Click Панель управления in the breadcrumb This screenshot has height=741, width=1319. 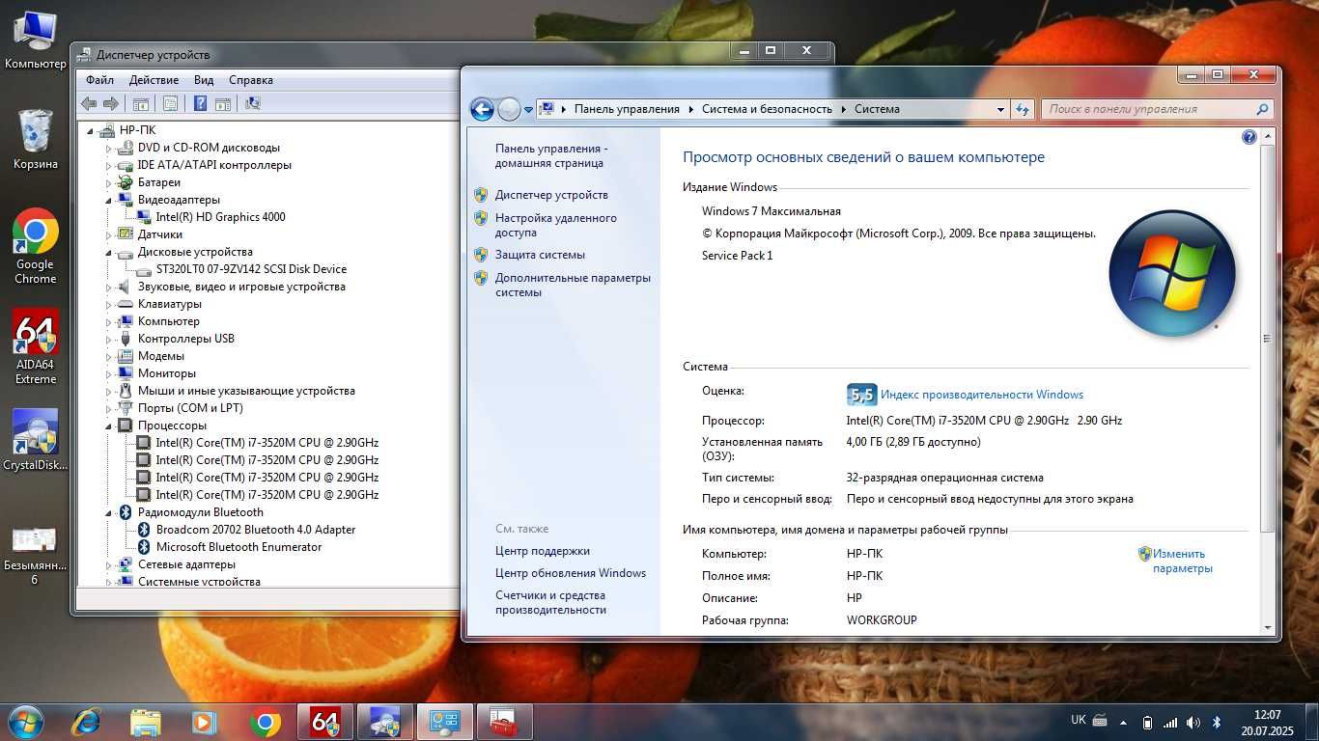pyautogui.click(x=627, y=109)
